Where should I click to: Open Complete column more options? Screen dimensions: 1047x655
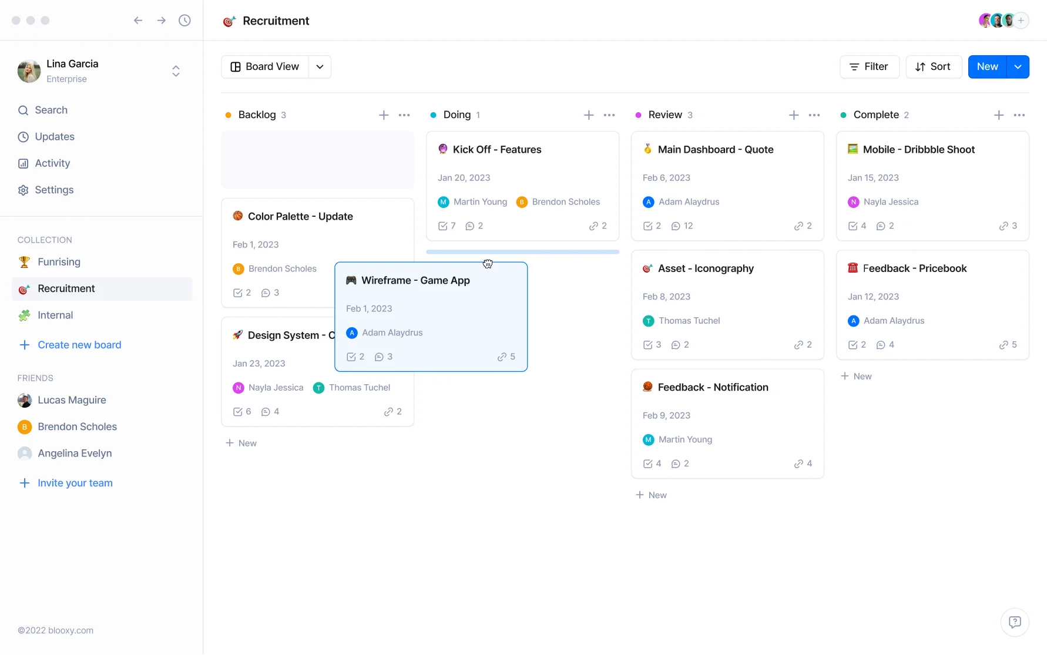pos(1019,115)
